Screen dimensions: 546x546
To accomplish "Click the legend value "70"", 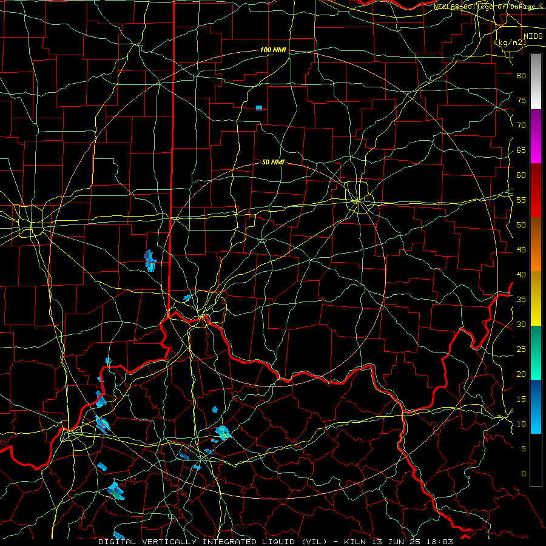I will 521,126.
